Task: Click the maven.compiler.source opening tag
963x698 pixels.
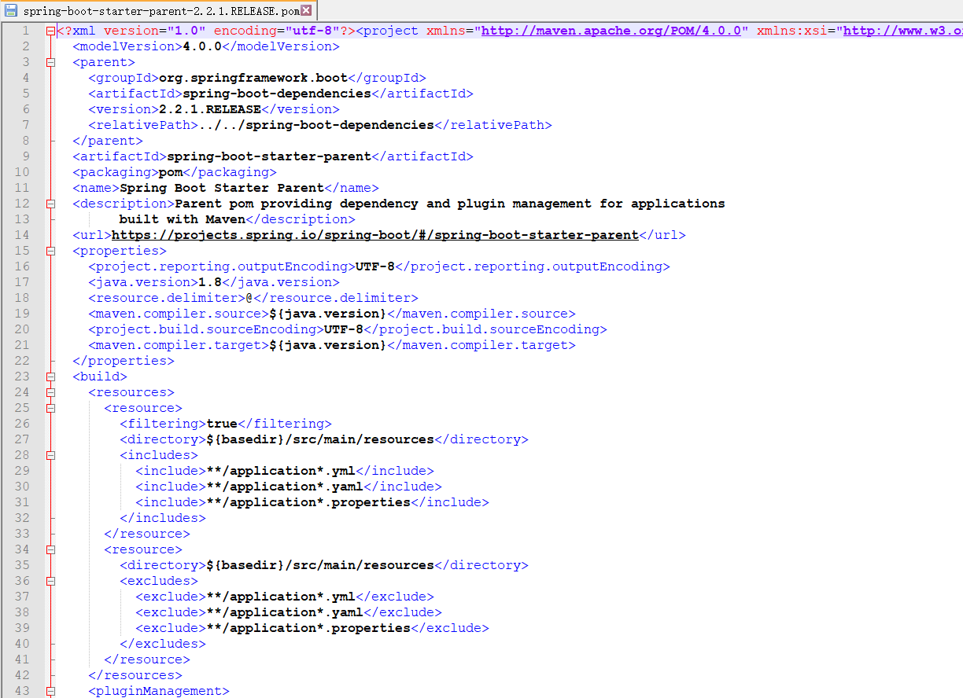Action: [x=179, y=314]
